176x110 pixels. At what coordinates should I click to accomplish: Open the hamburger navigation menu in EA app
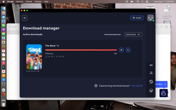point(25,18)
